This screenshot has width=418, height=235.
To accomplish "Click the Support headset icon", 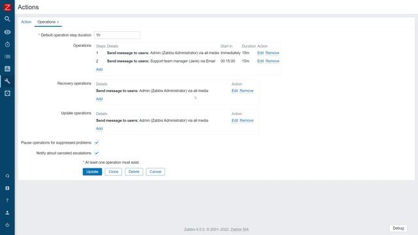I will 7,176.
